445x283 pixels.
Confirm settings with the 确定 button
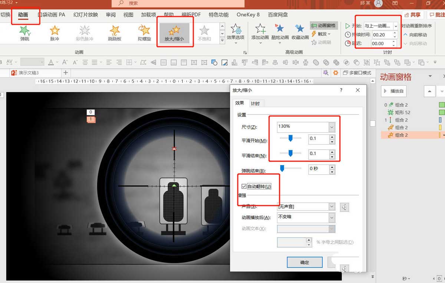304,262
